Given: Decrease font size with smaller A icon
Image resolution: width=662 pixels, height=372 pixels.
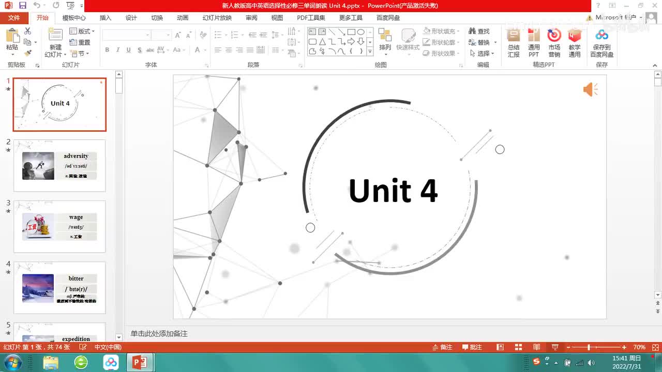Looking at the screenshot, I should tap(188, 35).
